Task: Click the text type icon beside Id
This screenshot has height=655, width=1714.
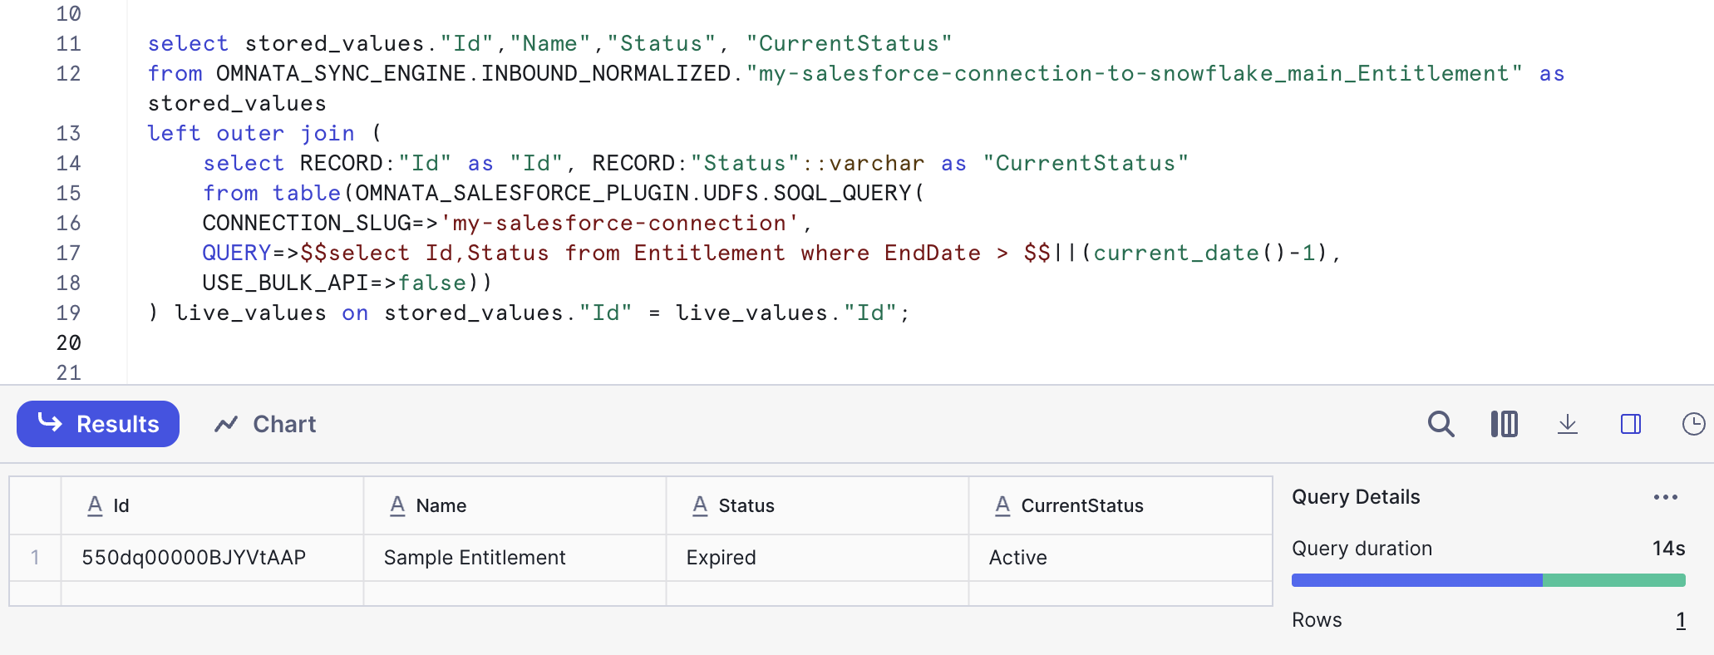Action: pyautogui.click(x=95, y=505)
